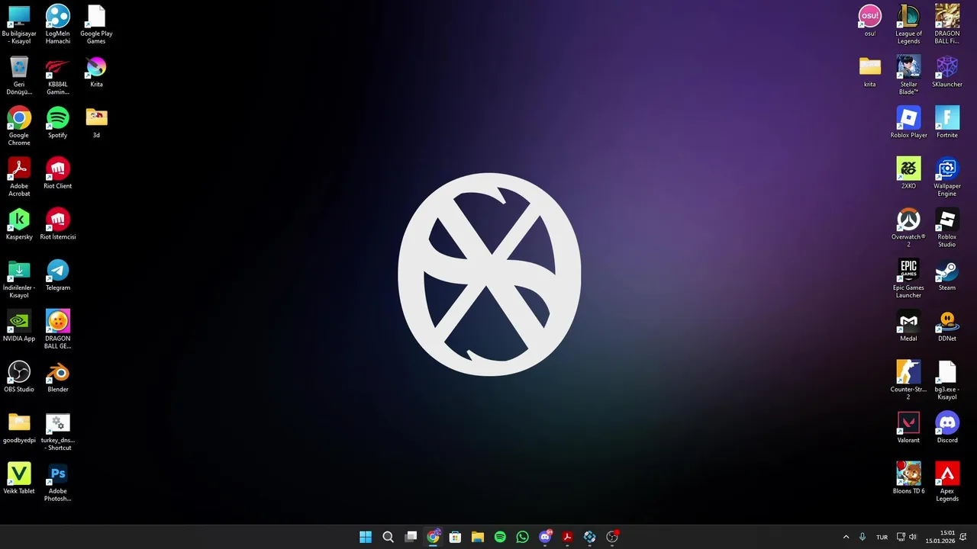The image size is (977, 549).
Task: Open WhatsApp from the taskbar
Action: tap(522, 537)
